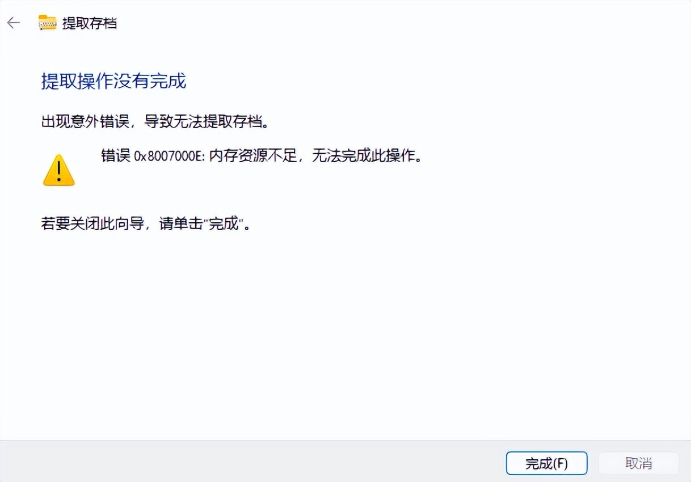Click the error code 0x8007000E

pos(168,157)
